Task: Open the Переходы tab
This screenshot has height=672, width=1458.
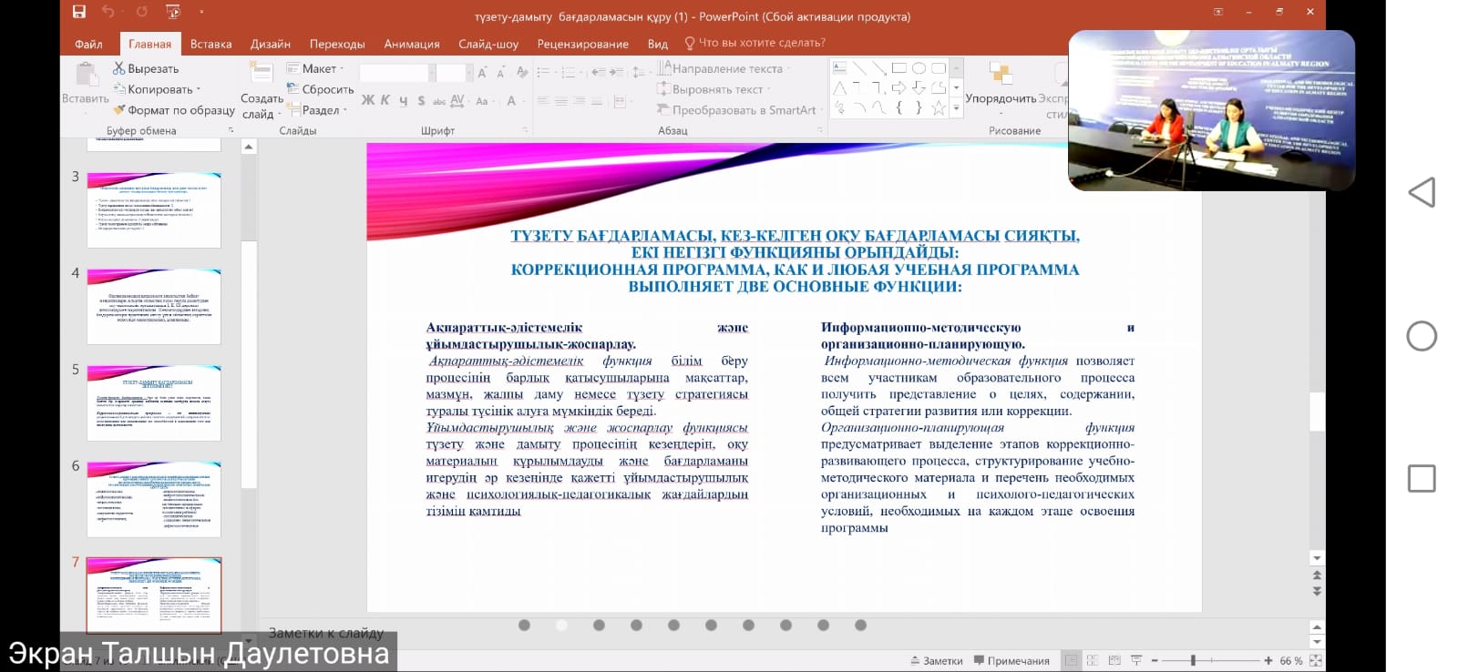Action: tap(337, 44)
